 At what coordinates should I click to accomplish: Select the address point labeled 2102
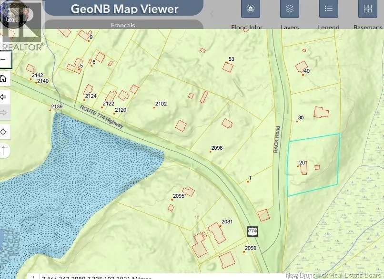(154, 107)
